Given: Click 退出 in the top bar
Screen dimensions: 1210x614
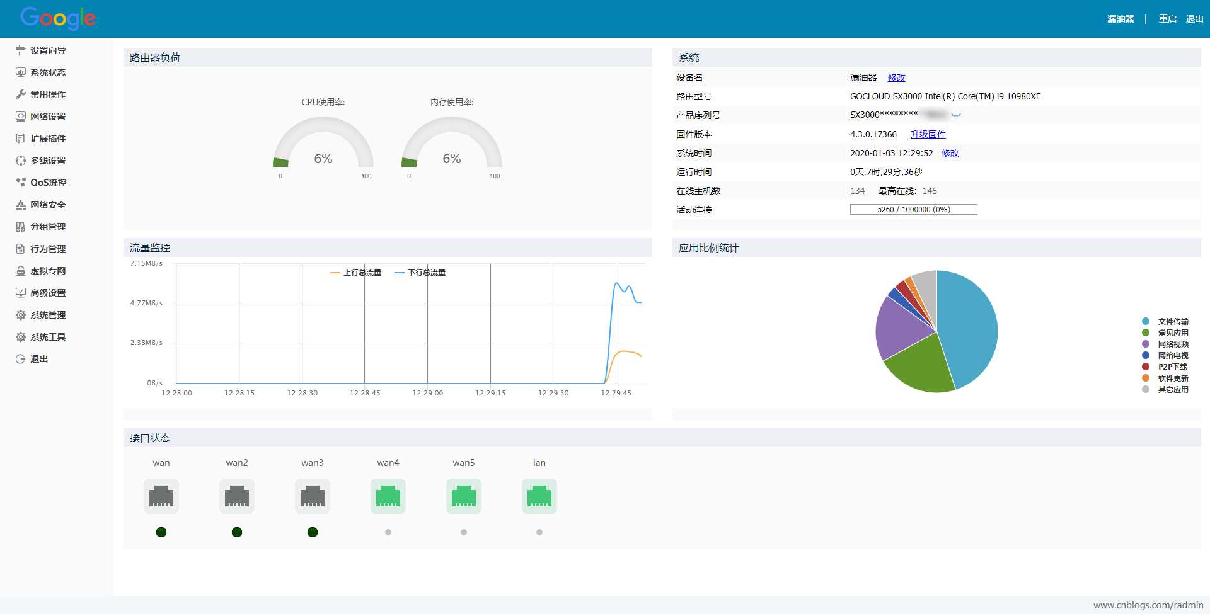Looking at the screenshot, I should click(1194, 19).
